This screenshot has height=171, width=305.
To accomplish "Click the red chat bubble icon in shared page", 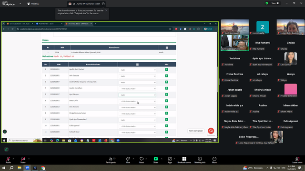I will (x=211, y=131).
